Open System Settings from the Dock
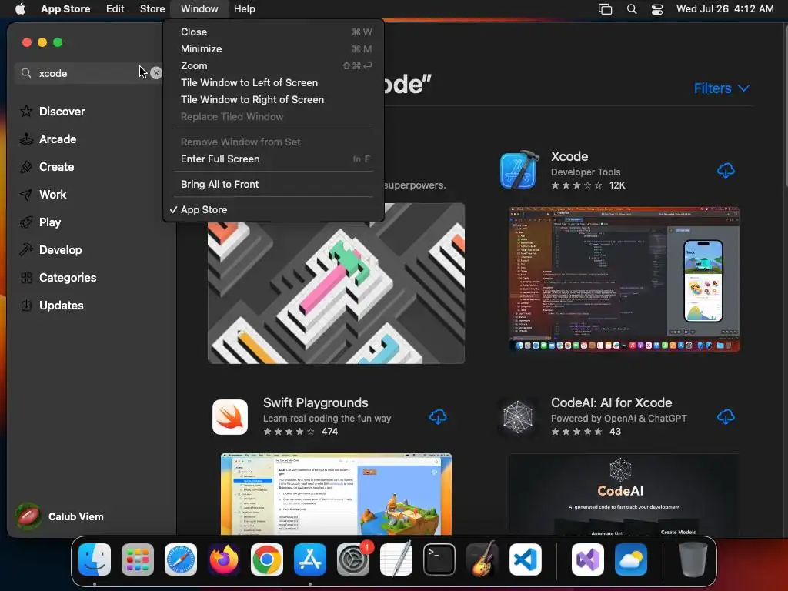This screenshot has width=788, height=591. [x=353, y=559]
